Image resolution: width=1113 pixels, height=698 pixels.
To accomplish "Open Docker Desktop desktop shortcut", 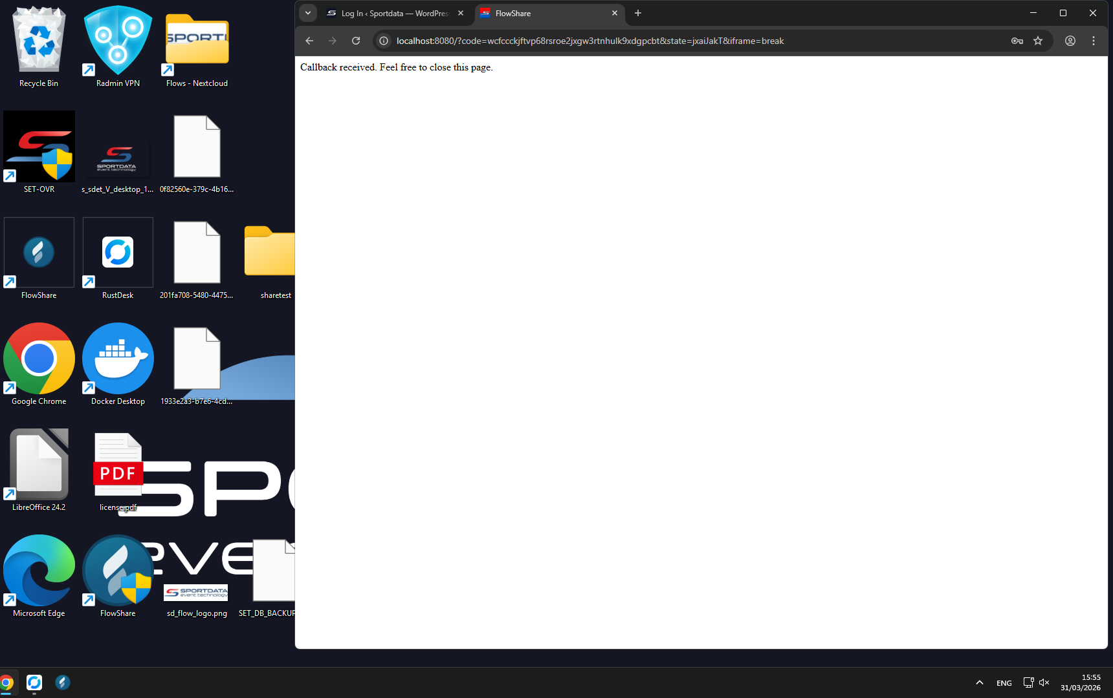I will (118, 361).
